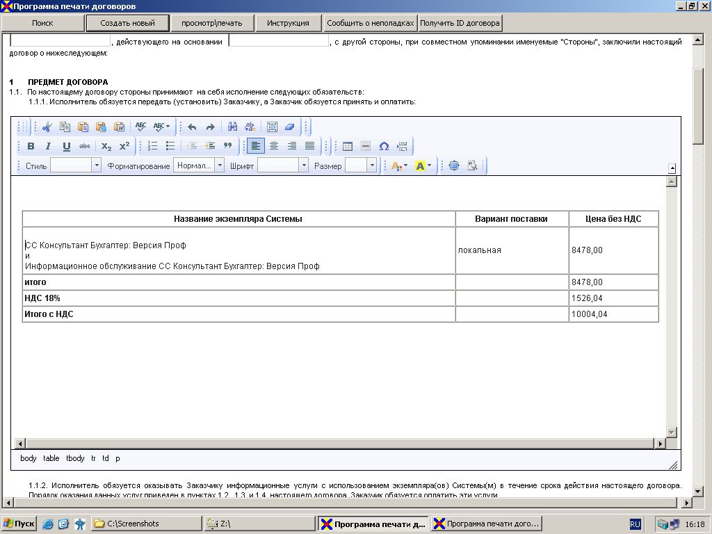Click the Copy icon in editor toolbar

pyautogui.click(x=65, y=127)
